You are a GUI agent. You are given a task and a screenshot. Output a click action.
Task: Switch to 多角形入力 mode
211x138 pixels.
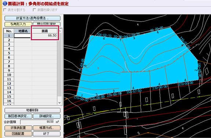click(18, 24)
